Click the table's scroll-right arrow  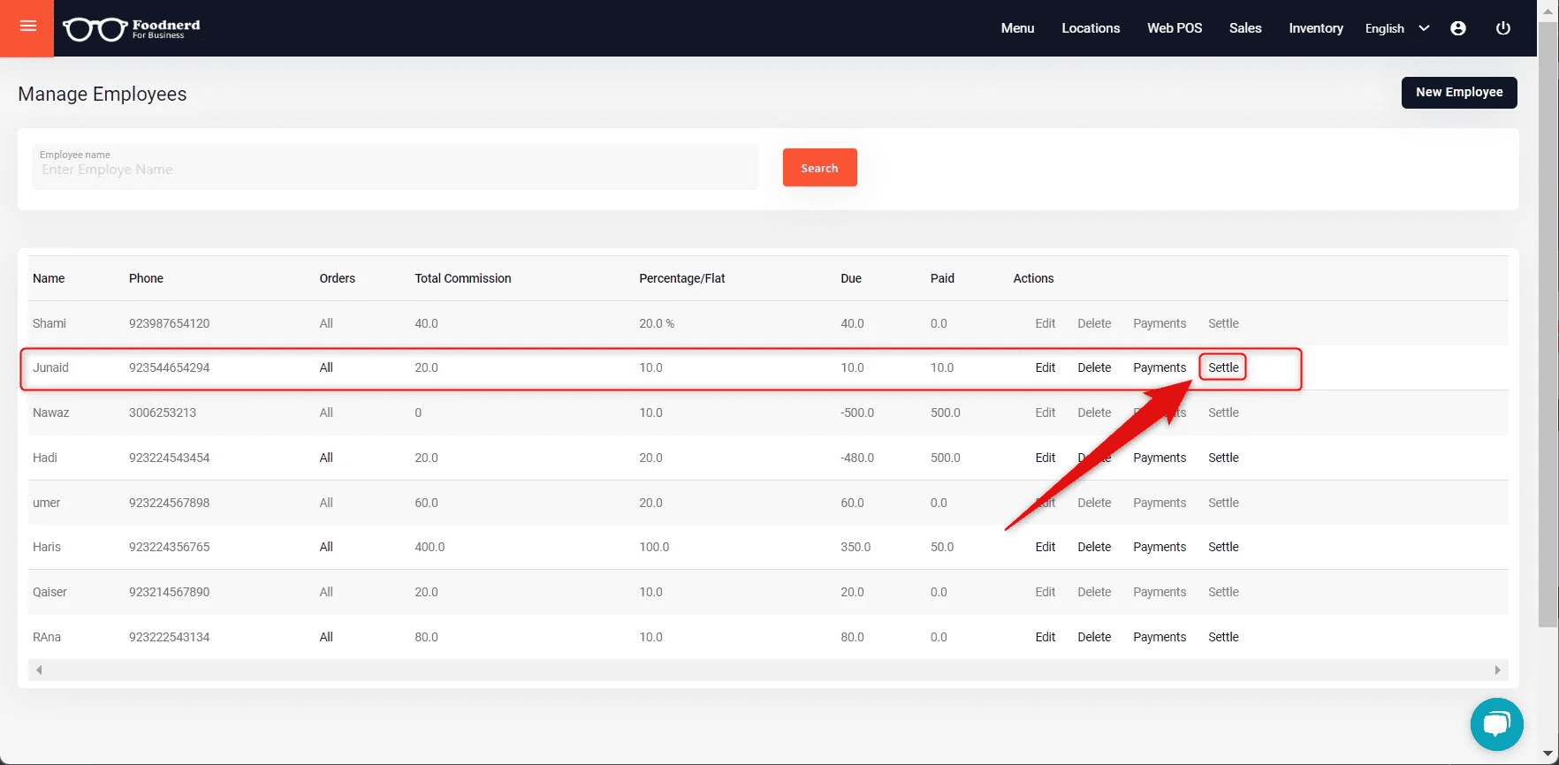[x=1497, y=670]
